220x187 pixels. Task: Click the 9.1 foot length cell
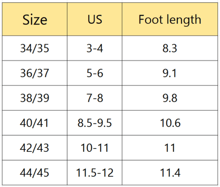pyautogui.click(x=170, y=73)
